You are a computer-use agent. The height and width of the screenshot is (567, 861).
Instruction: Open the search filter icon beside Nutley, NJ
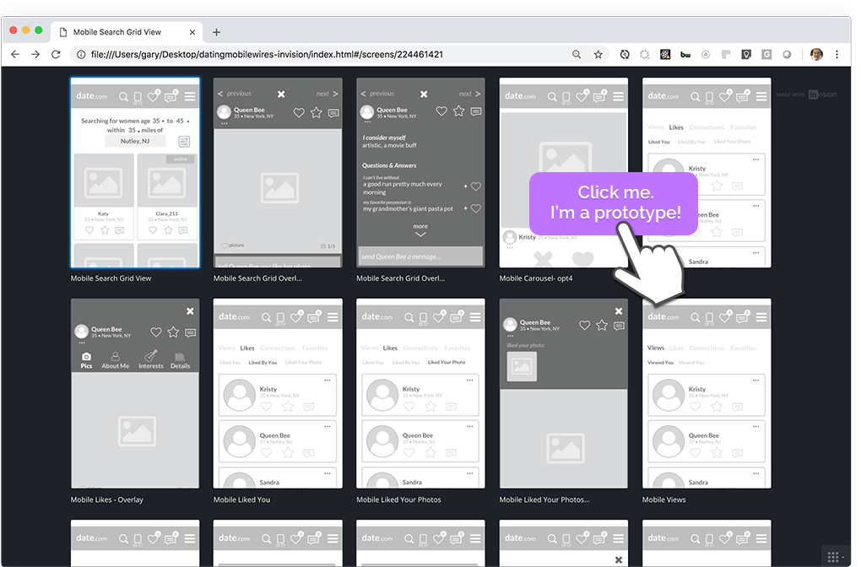[185, 141]
